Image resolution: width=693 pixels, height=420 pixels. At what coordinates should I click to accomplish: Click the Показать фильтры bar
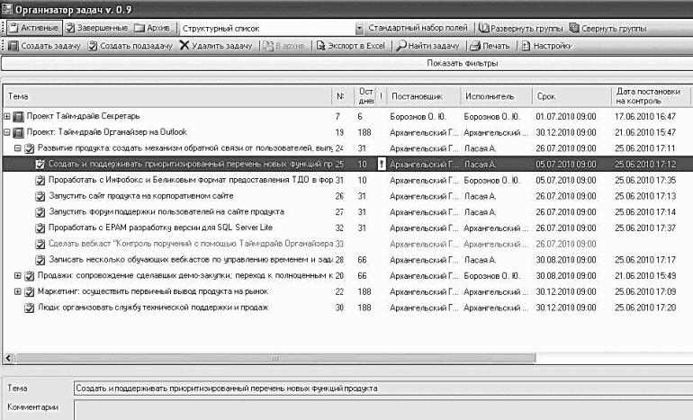coord(346,63)
